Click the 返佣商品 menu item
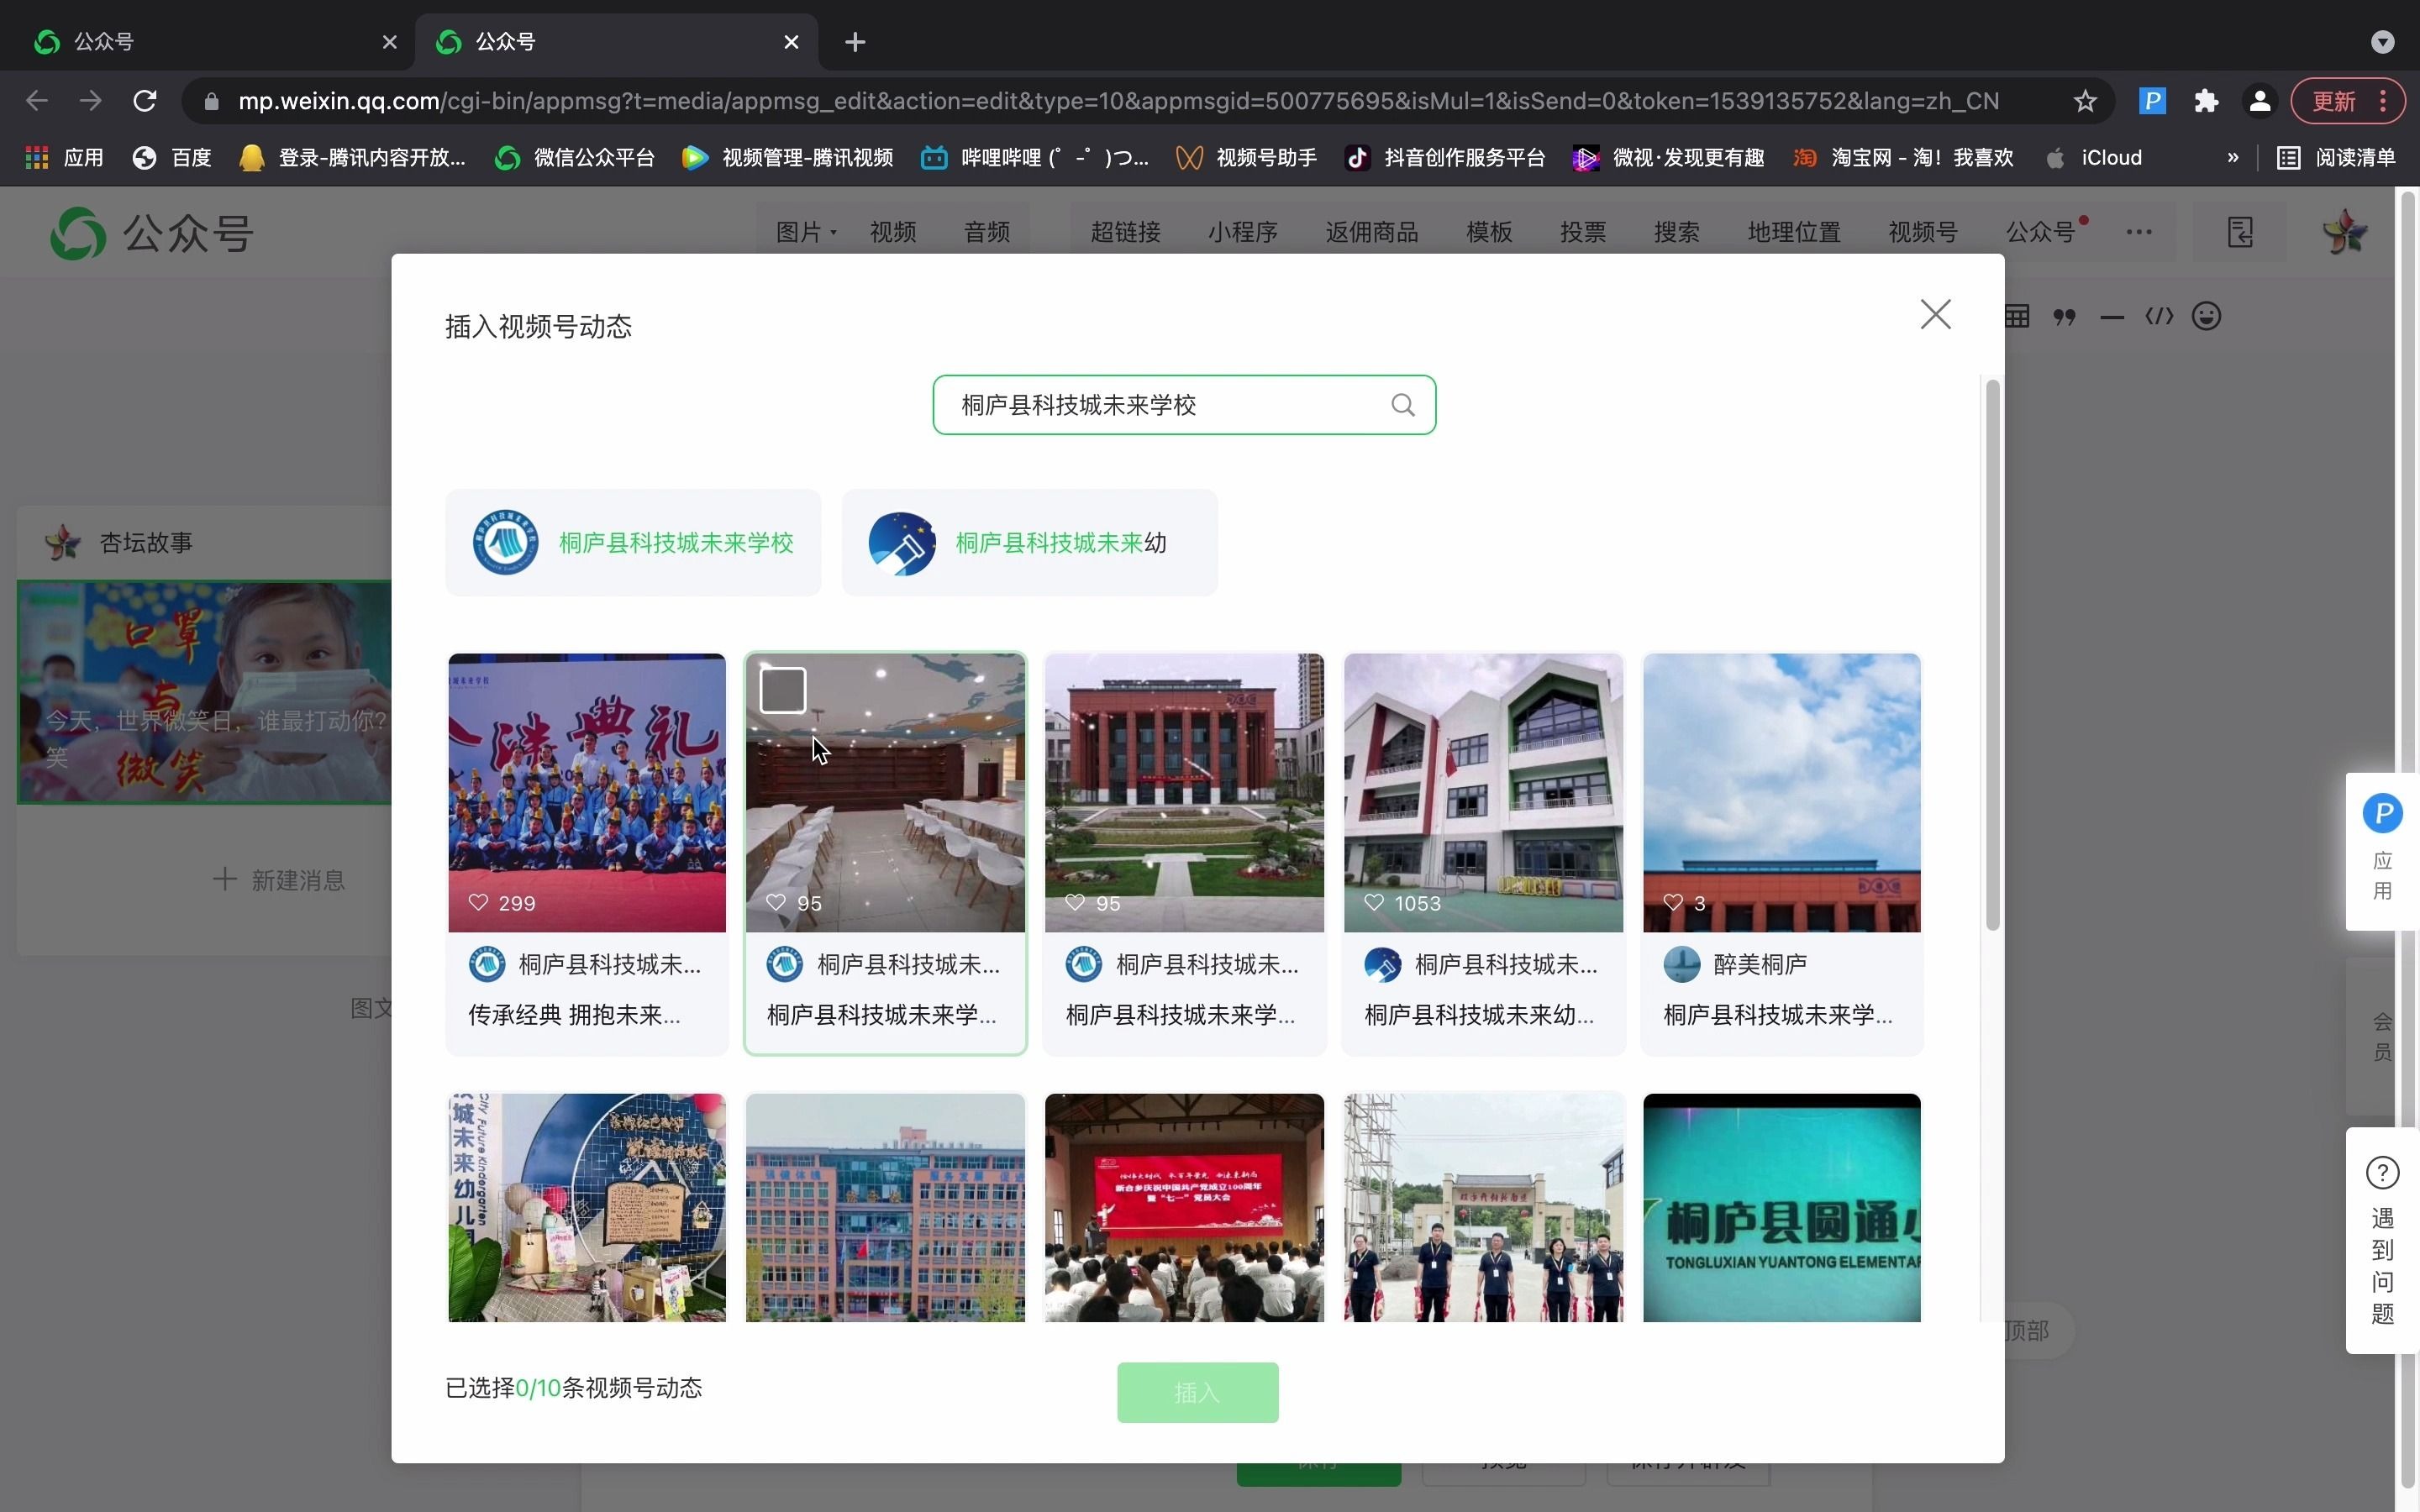The width and height of the screenshot is (2420, 1512). [x=1373, y=232]
